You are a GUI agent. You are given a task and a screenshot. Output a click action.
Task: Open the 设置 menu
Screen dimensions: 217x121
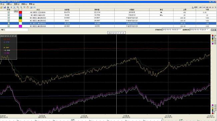[x=9, y=4]
